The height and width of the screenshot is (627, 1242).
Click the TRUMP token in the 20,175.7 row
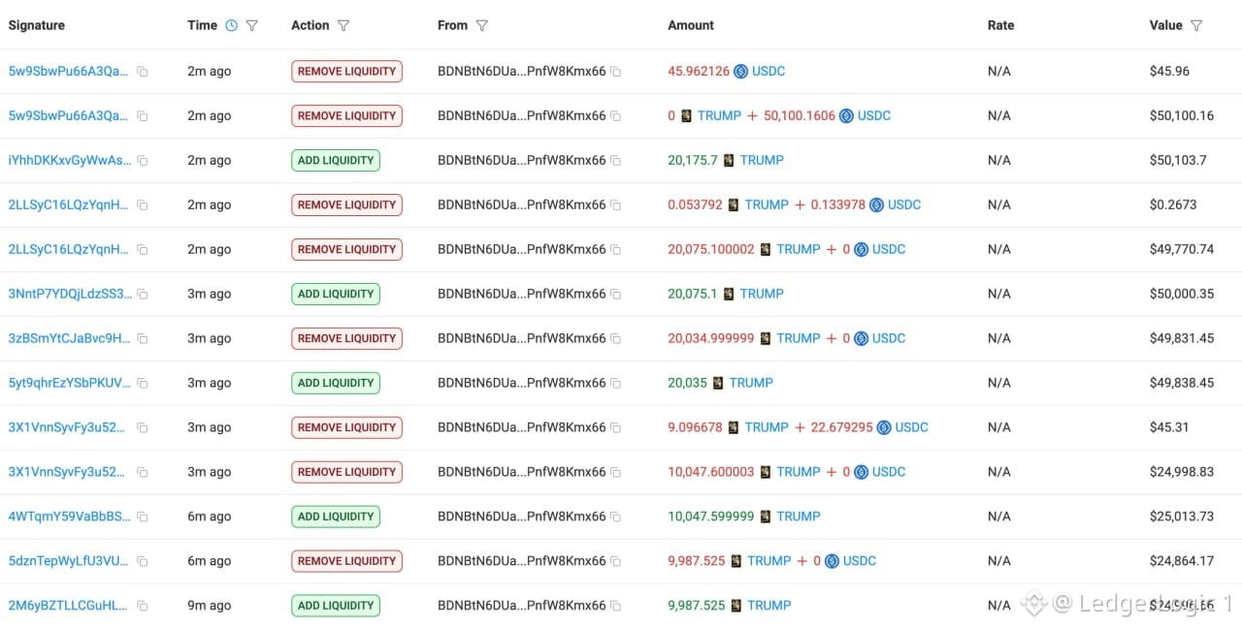(762, 161)
